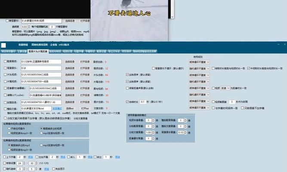Uncheck 持续时长 checkbox in 封面目录 row
Image resolution: width=287 pixels, height=172 pixels.
pos(127,102)
